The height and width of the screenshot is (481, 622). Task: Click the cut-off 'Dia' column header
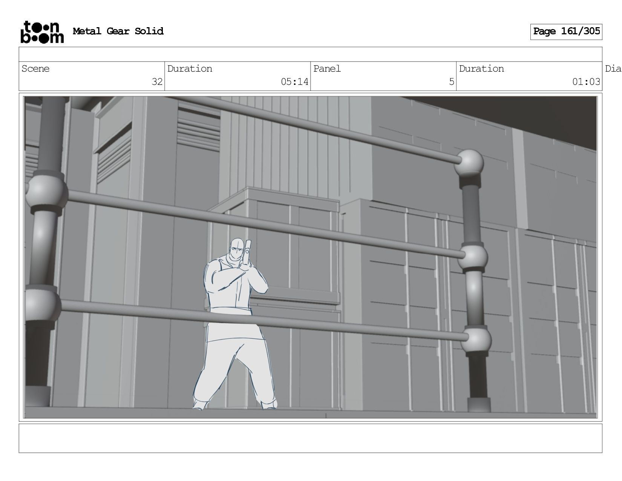tap(613, 69)
